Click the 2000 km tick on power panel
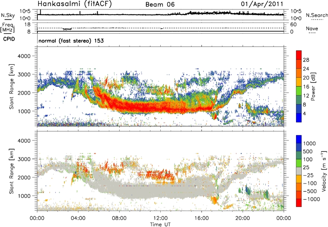Viewport: 328px width, 227px height. pos(24,93)
